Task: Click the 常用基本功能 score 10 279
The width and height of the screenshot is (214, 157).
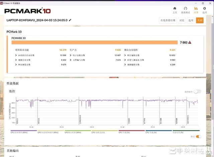Action: (x=63, y=50)
